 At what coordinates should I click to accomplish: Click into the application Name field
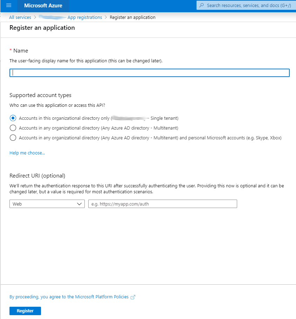tap(150, 73)
